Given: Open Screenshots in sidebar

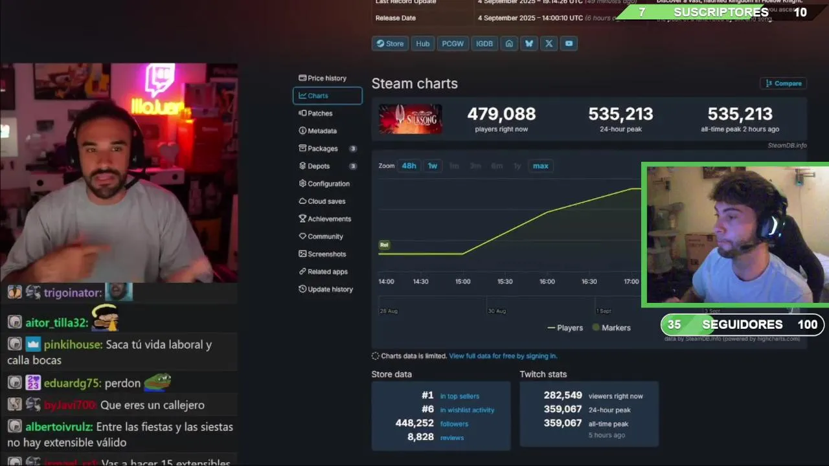Looking at the screenshot, I should point(323,254).
